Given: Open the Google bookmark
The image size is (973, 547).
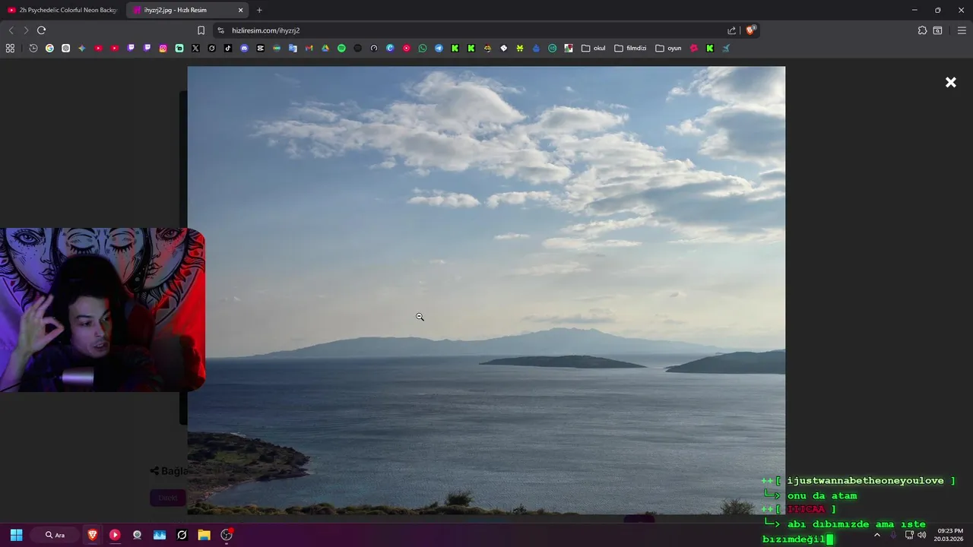Looking at the screenshot, I should [x=49, y=48].
